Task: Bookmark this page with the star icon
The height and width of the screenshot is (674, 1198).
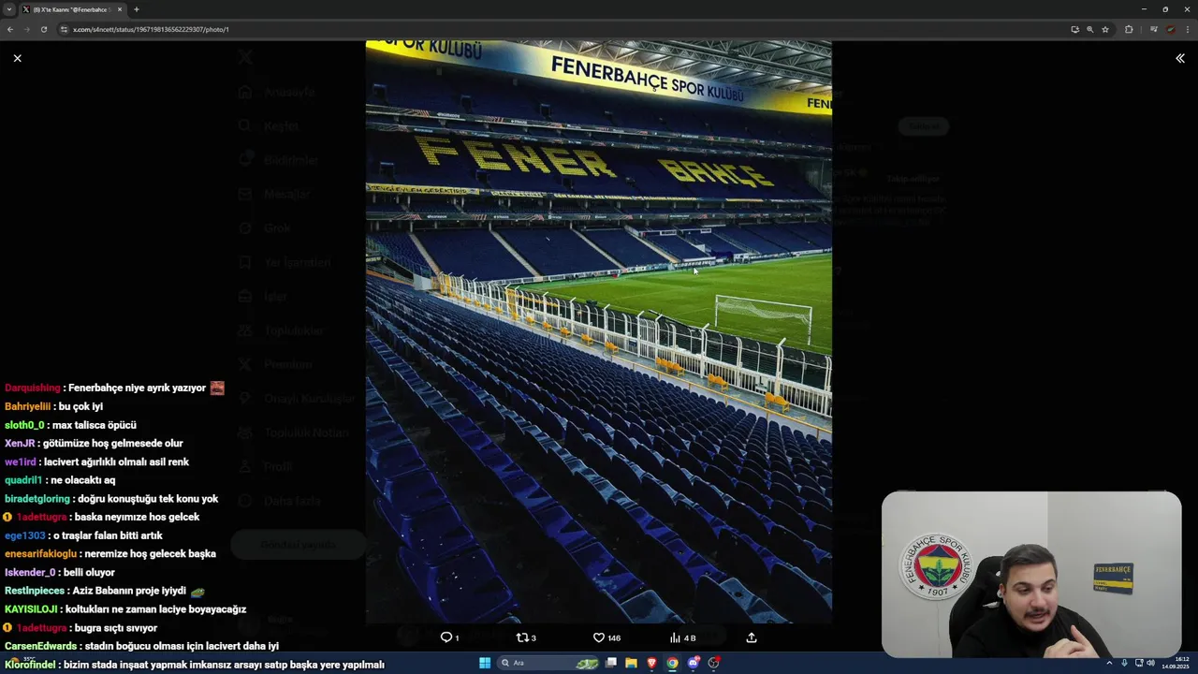Action: 1105,29
